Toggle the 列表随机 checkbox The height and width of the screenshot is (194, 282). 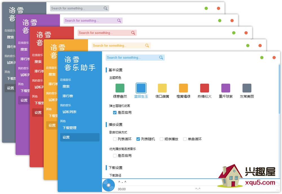138,139
